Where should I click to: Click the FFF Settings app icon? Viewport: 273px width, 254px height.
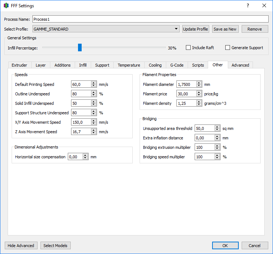pyautogui.click(x=6, y=6)
